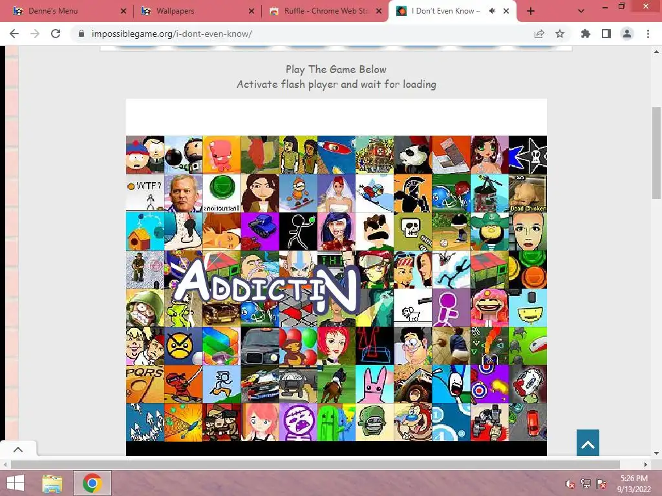
Task: Click the blue scroll-to-top arrow button
Action: pyautogui.click(x=588, y=442)
